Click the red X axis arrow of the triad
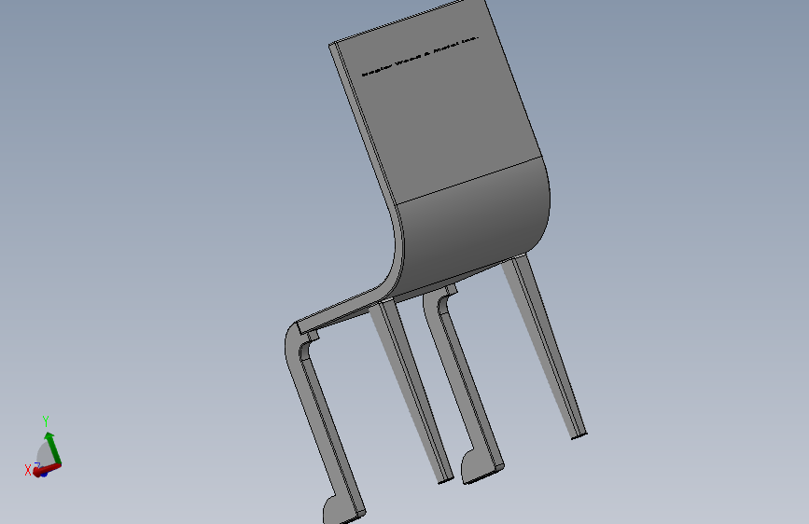Screen dimensions: 809x524 47,470
